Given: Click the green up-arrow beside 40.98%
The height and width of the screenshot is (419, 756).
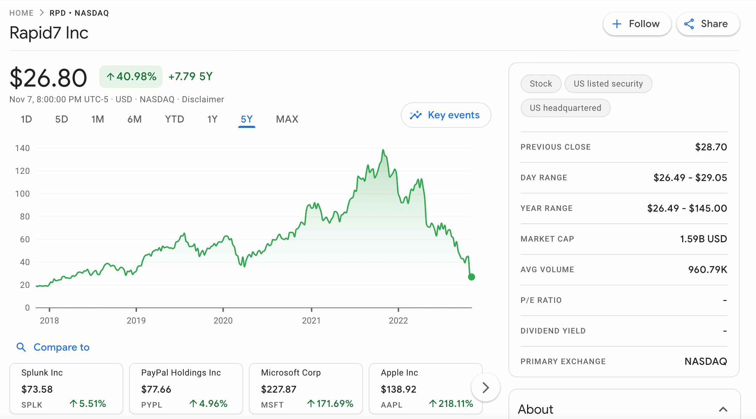Looking at the screenshot, I should point(110,77).
